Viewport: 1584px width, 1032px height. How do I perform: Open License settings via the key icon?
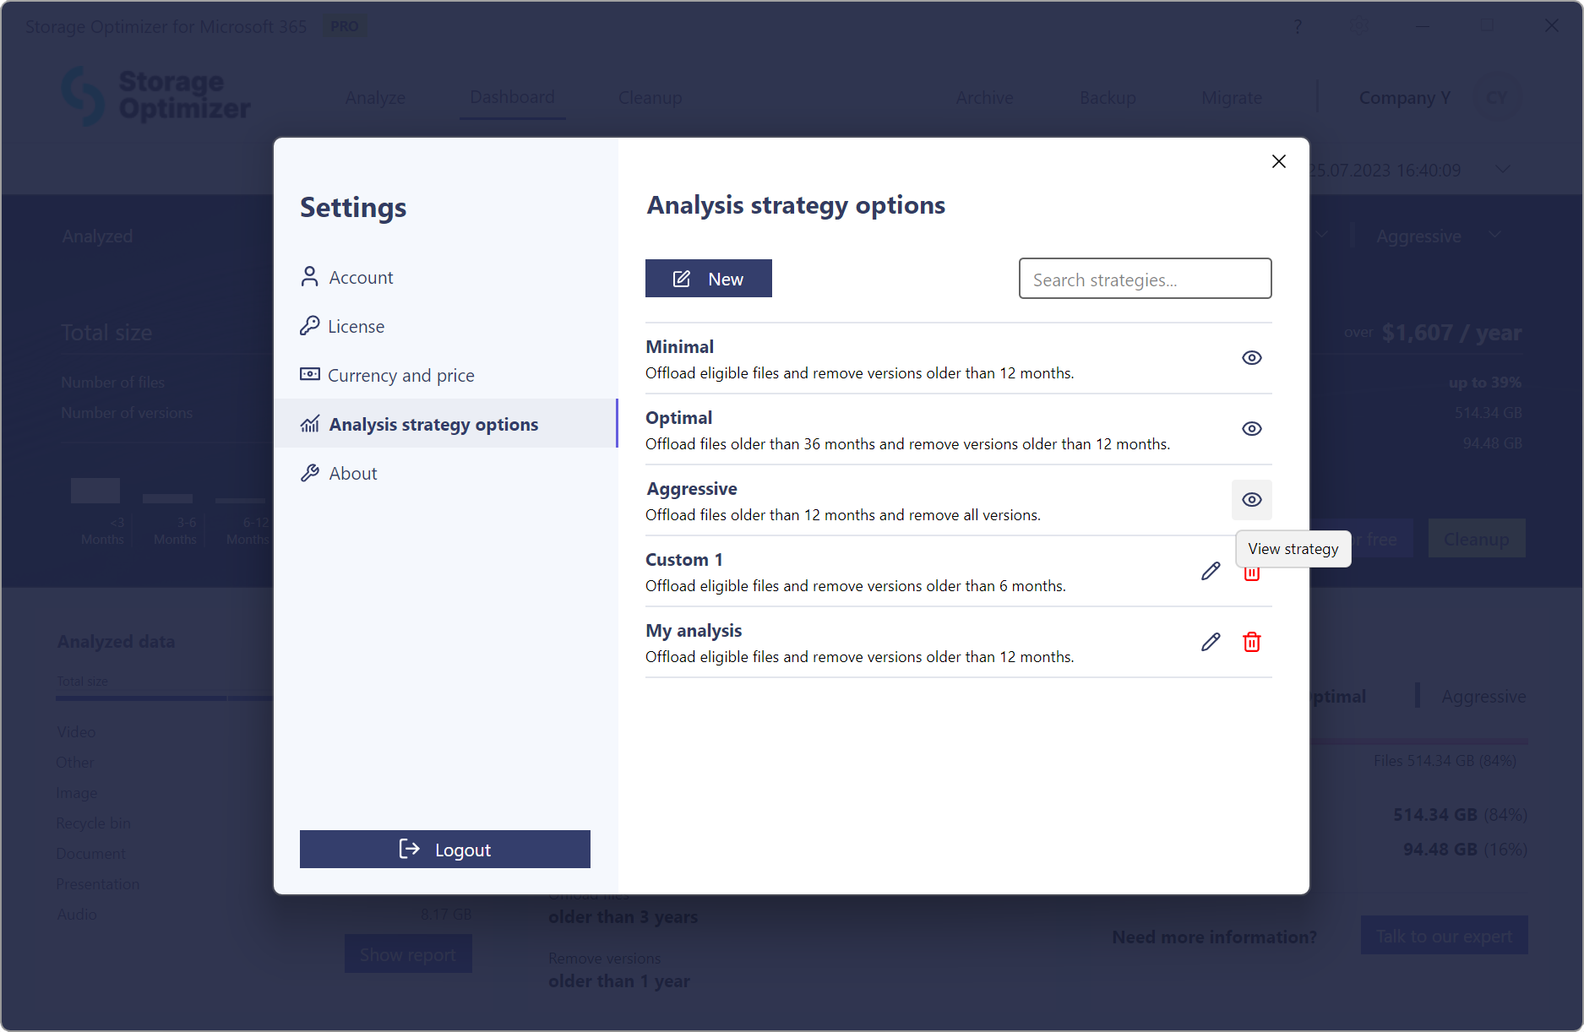[310, 326]
